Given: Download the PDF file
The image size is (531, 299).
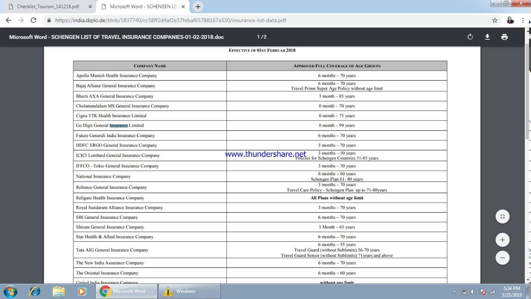Looking at the screenshot, I should pos(487,37).
